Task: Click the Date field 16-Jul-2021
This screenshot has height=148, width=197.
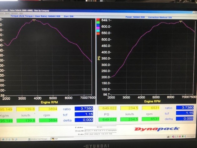Action: click(100, 134)
